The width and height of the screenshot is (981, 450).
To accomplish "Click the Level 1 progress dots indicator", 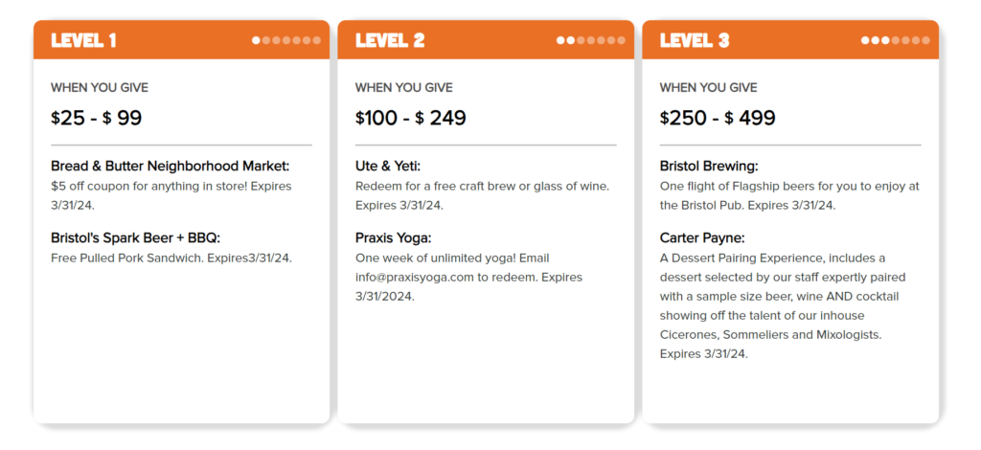I will tap(286, 40).
